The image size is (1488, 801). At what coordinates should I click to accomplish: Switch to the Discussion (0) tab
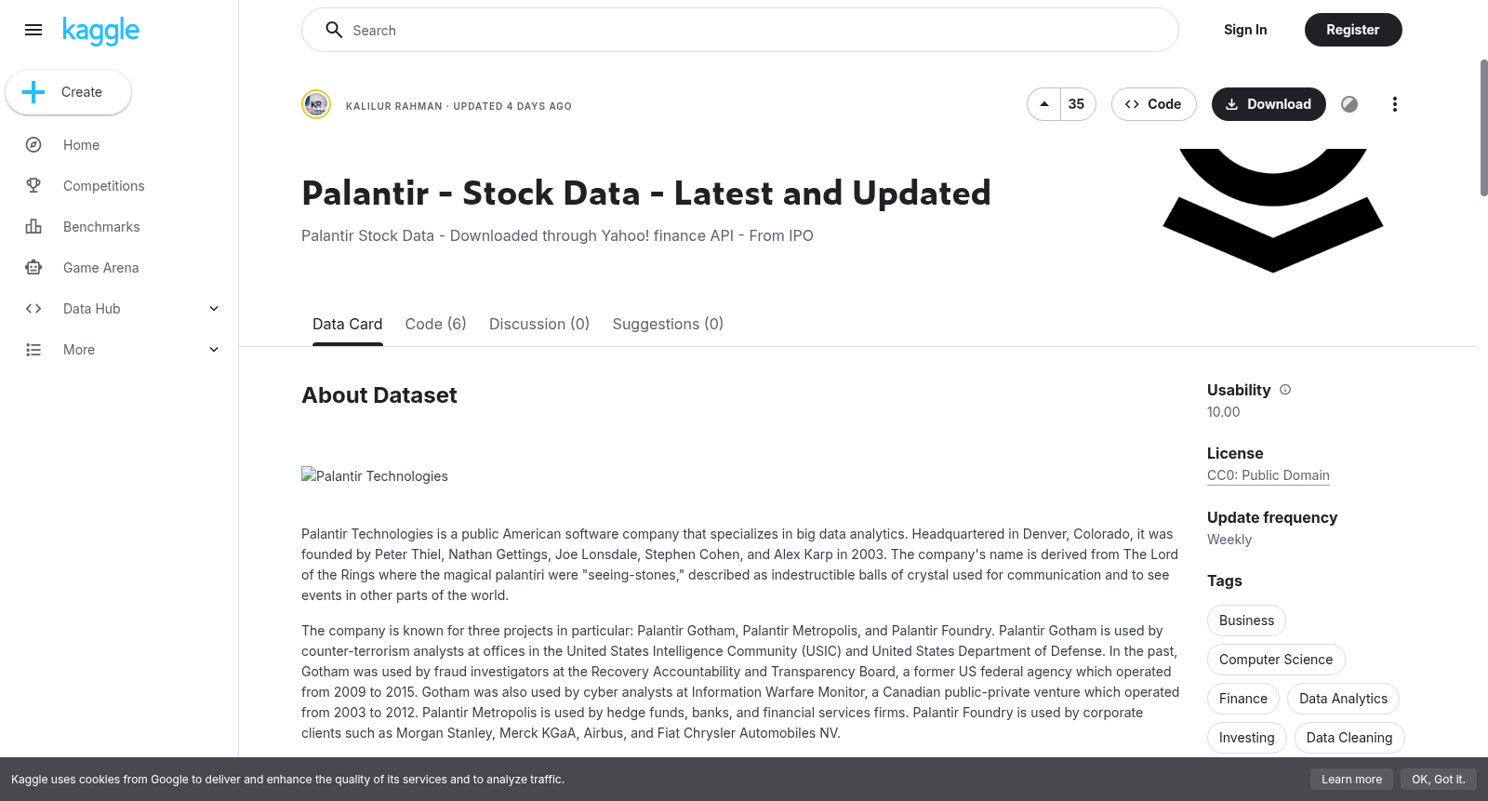[x=539, y=324]
